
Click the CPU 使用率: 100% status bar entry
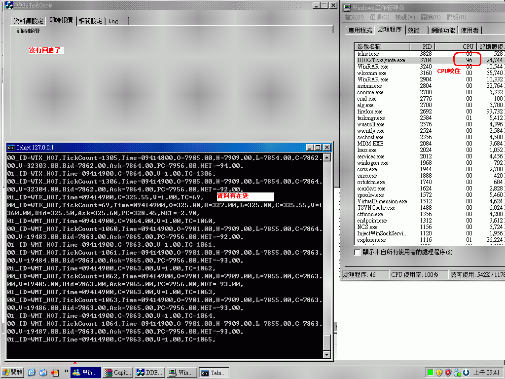419,275
